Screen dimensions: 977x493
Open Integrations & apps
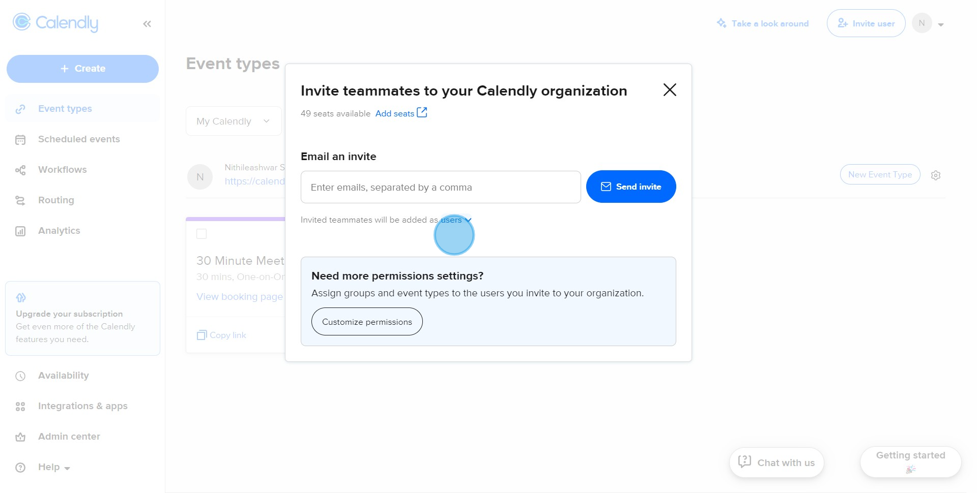[x=82, y=406]
